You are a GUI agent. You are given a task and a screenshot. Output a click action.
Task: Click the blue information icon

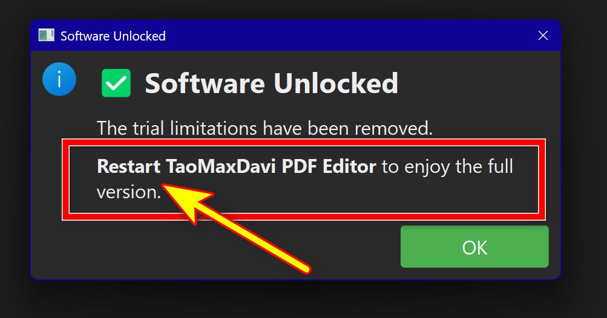[59, 79]
